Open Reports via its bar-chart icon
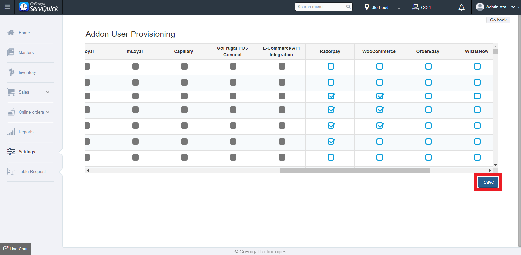 (x=11, y=132)
